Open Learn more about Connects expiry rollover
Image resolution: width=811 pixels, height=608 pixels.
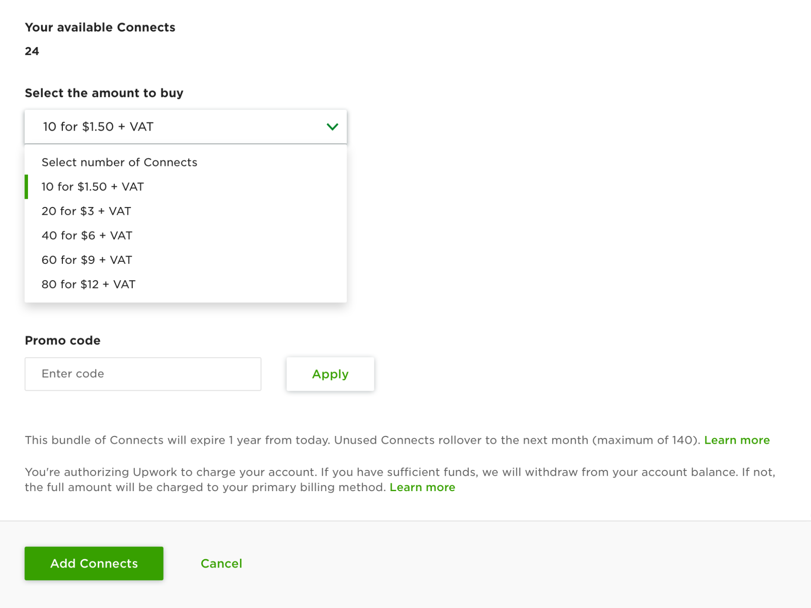[737, 440]
